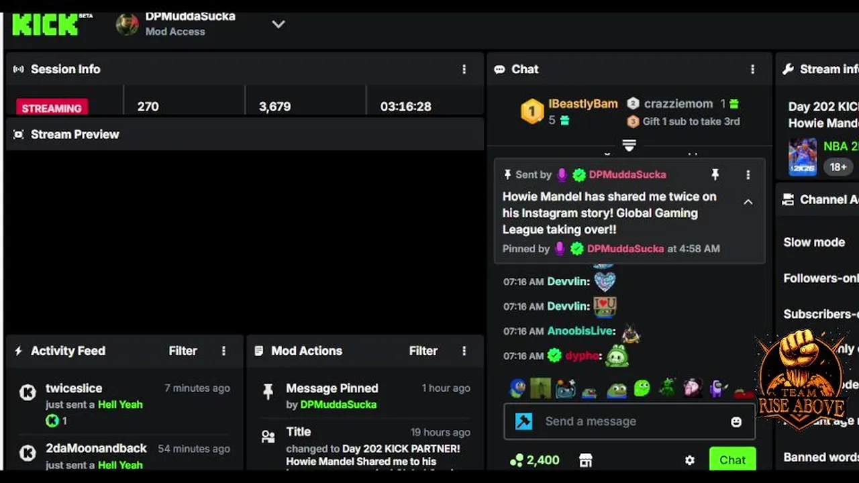
Task: Click the green Chat send button
Action: [732, 460]
